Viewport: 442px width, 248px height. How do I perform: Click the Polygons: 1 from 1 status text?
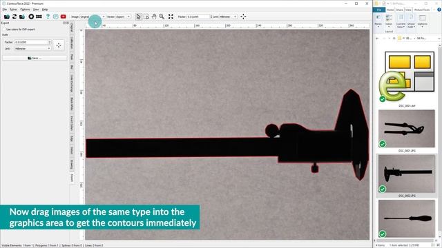pyautogui.click(x=48, y=245)
